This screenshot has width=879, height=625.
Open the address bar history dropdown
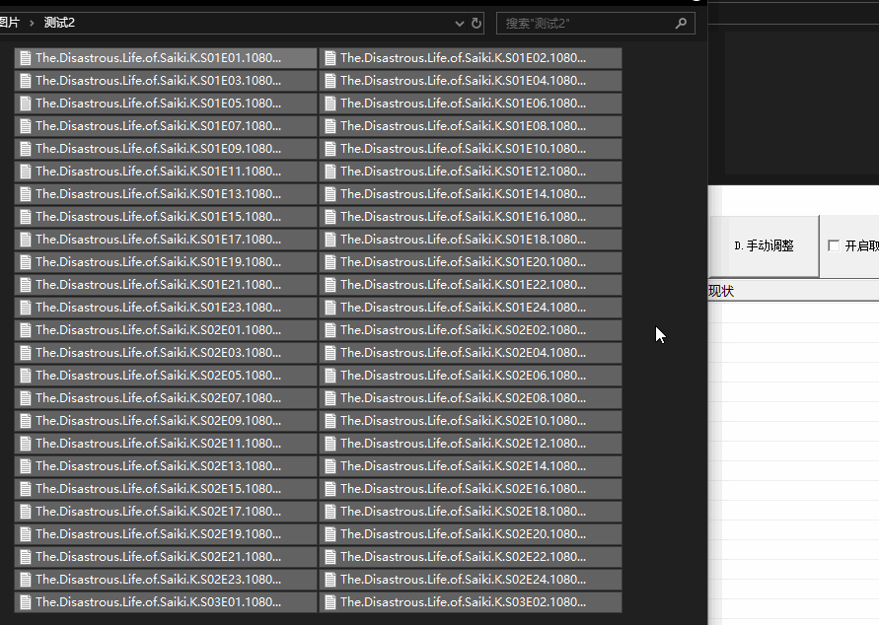pyautogui.click(x=460, y=24)
